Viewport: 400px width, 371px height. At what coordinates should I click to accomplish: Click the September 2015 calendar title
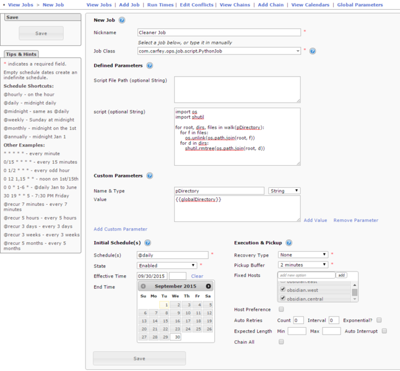pyautogui.click(x=175, y=286)
